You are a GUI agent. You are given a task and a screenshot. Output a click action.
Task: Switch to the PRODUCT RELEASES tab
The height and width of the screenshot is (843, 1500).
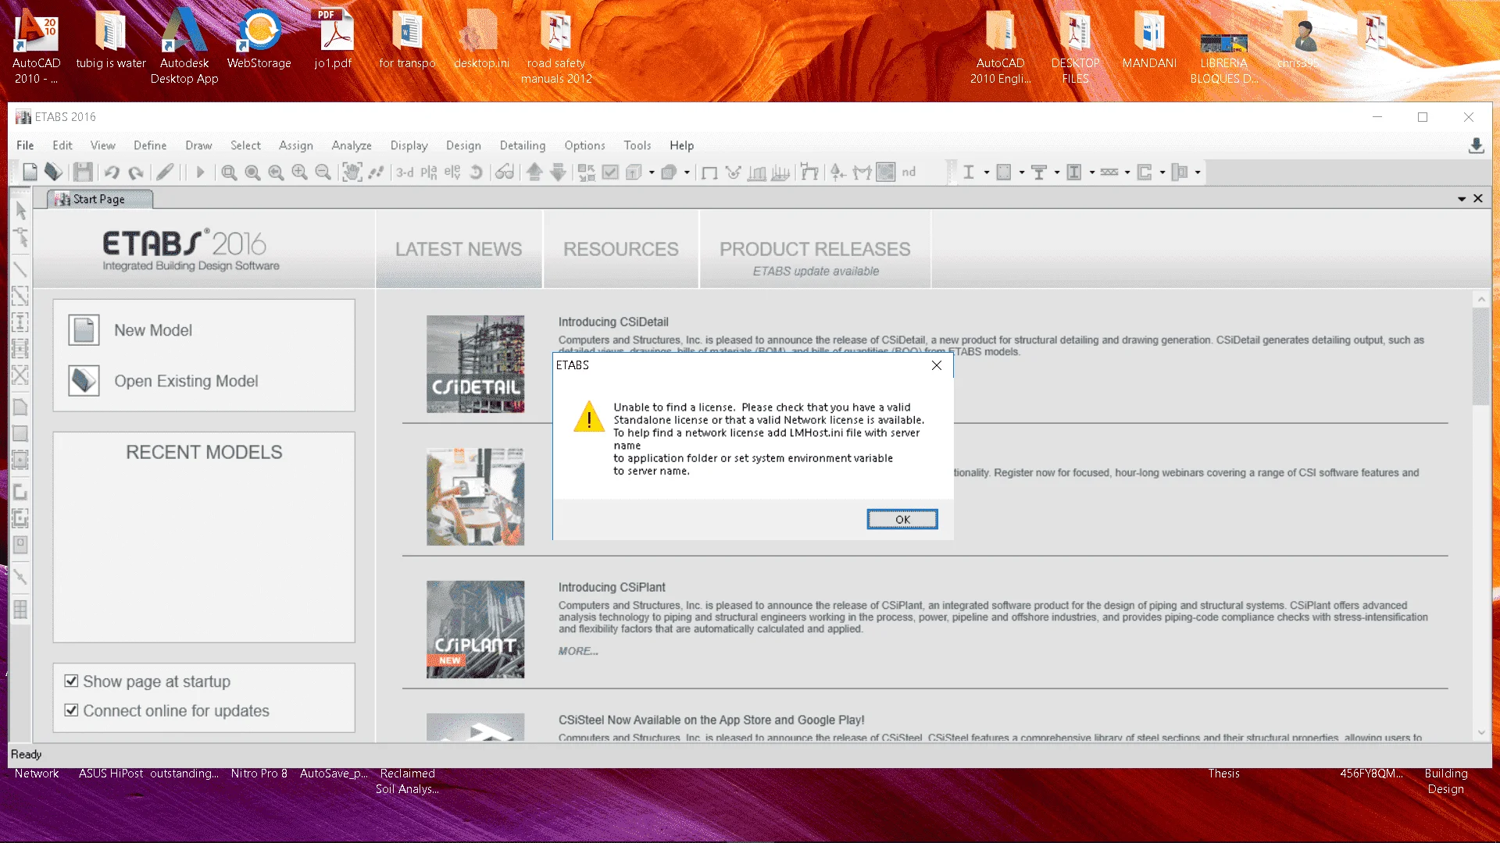[x=815, y=250]
